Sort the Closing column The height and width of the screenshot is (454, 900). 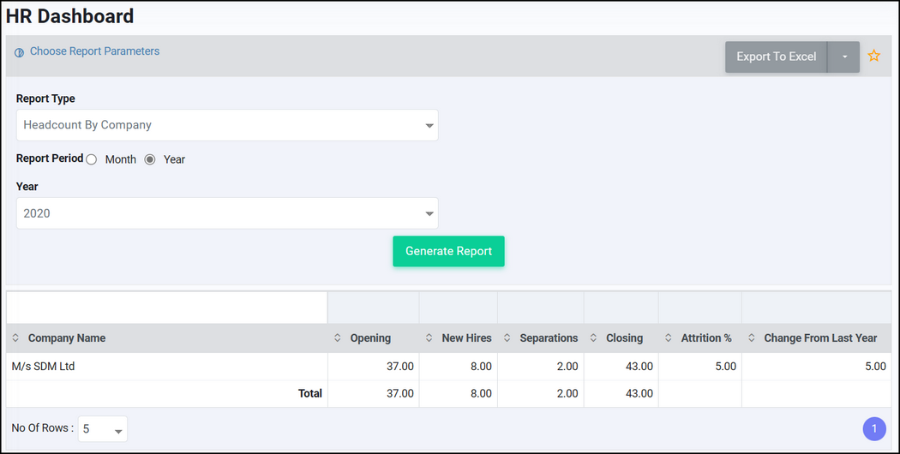[593, 338]
